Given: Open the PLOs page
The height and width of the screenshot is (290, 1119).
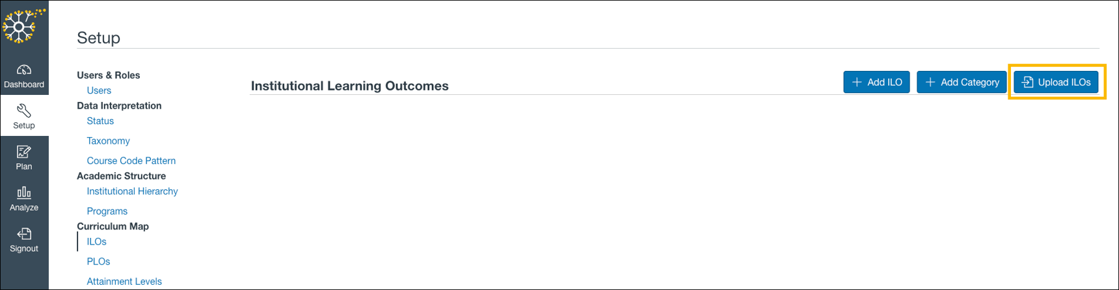Looking at the screenshot, I should [x=98, y=261].
